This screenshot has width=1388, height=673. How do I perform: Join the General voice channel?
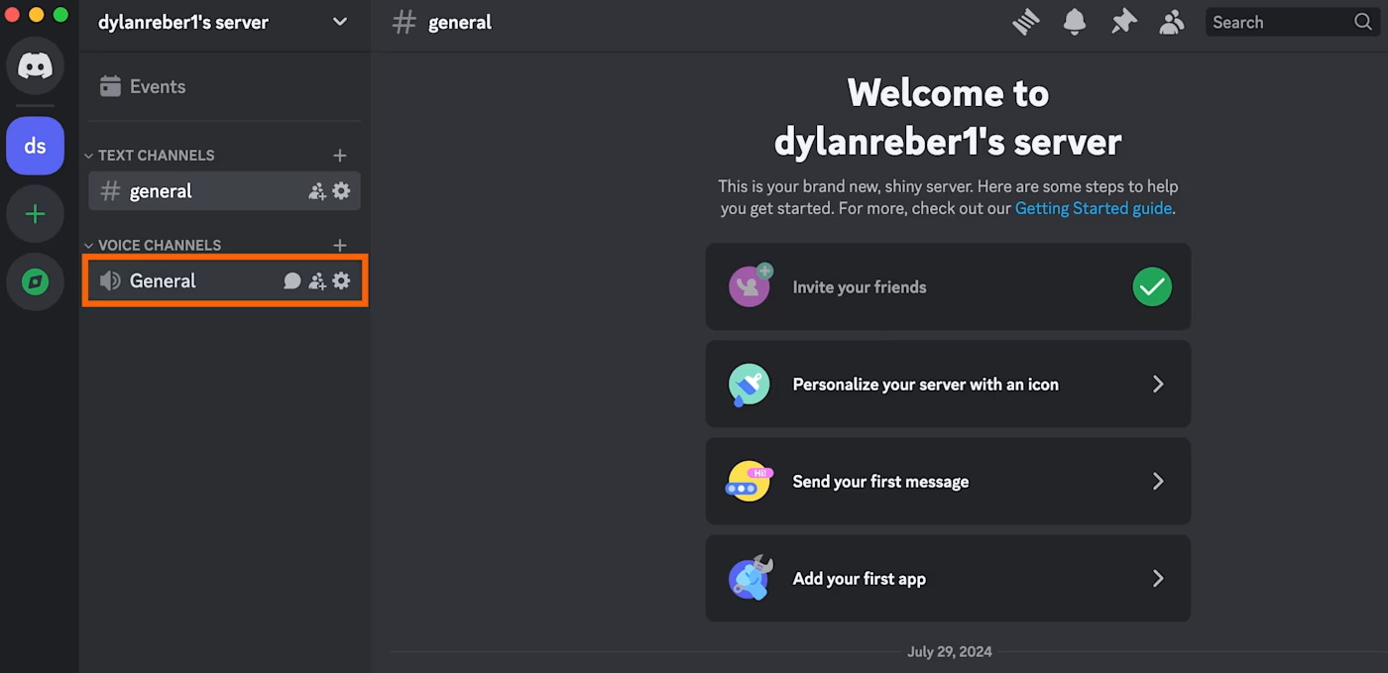(224, 280)
